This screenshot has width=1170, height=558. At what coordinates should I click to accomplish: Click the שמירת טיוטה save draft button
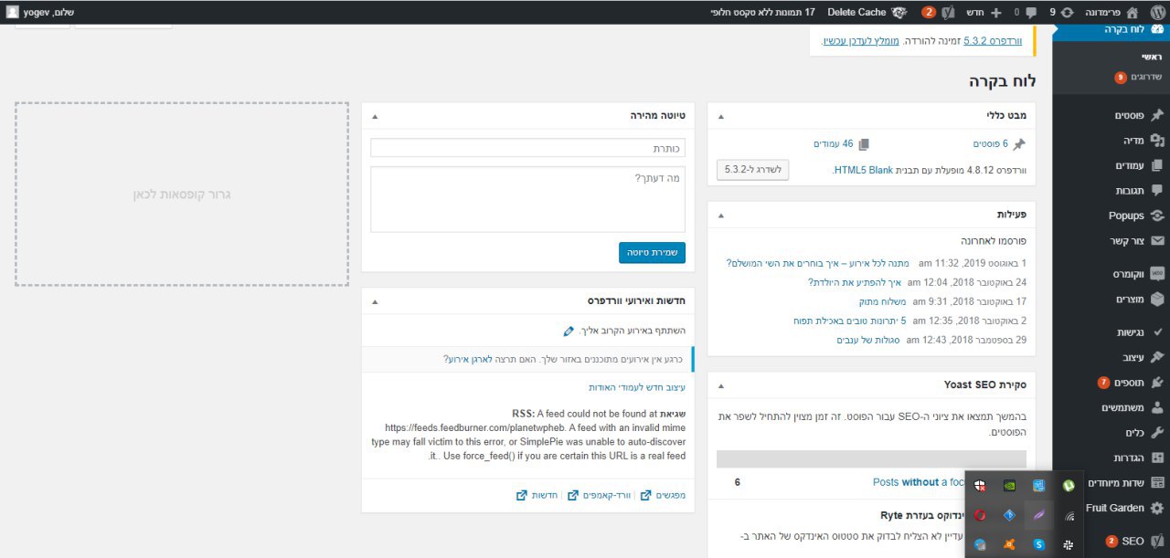coord(652,252)
